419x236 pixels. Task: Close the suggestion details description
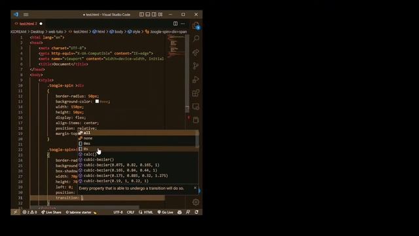pyautogui.click(x=195, y=188)
